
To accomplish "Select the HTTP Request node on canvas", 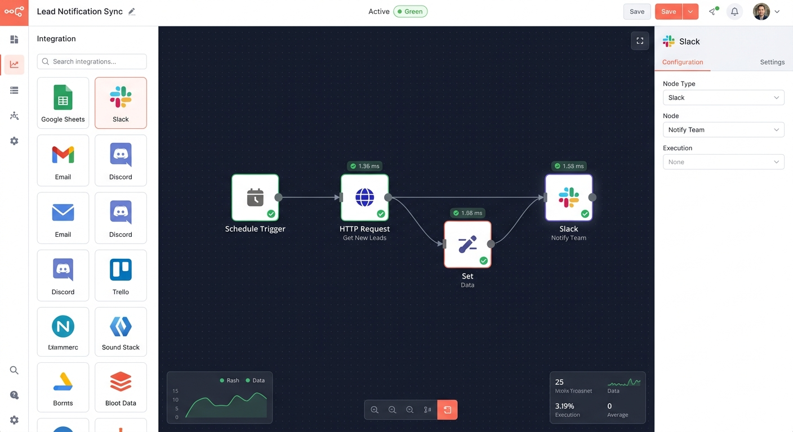I will point(364,197).
